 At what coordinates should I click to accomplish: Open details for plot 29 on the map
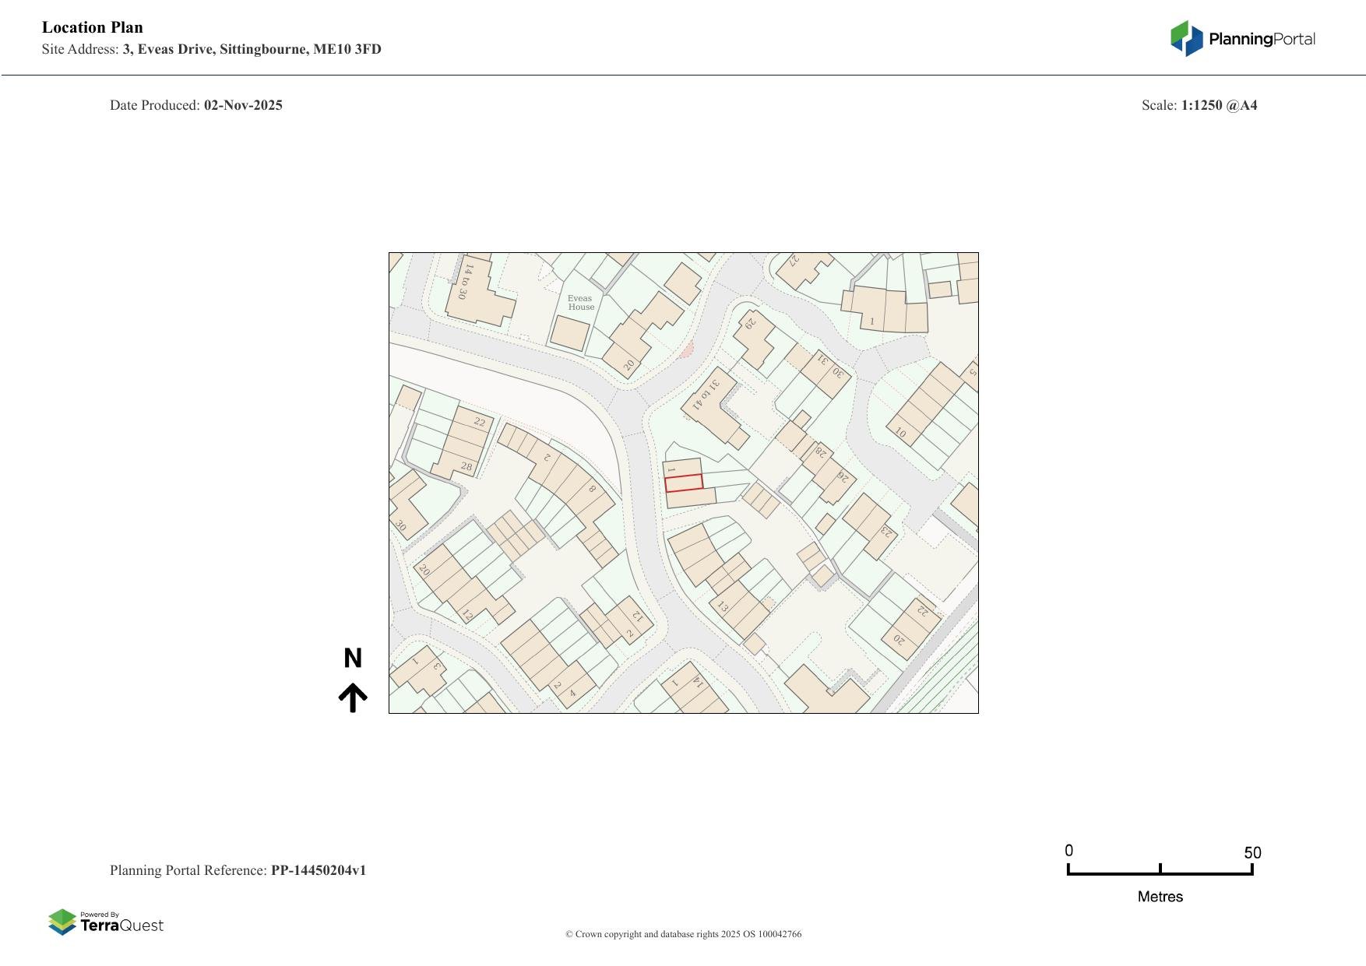(749, 325)
